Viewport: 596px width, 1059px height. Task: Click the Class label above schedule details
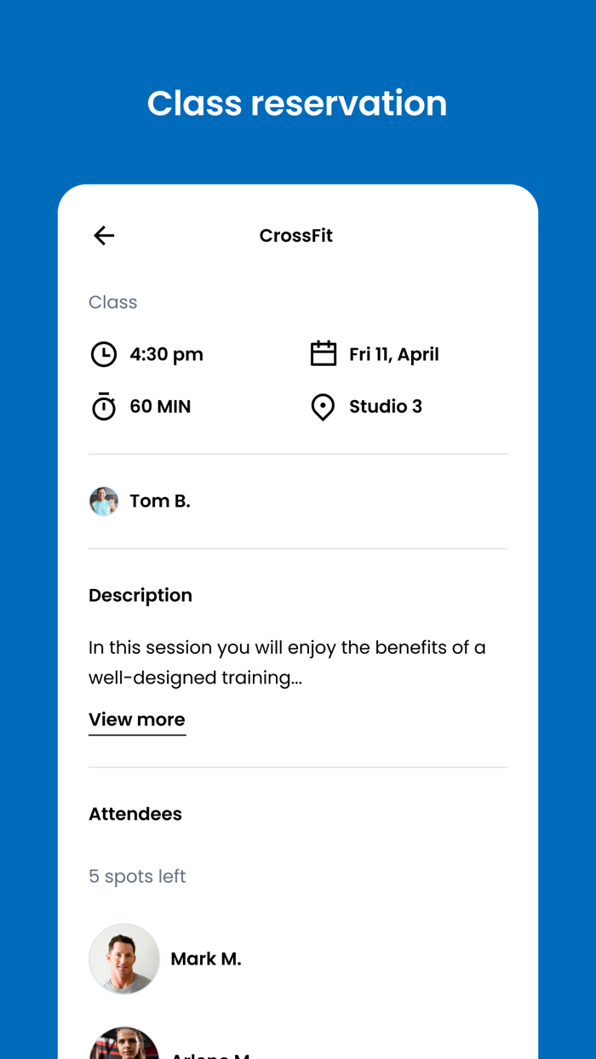point(112,302)
